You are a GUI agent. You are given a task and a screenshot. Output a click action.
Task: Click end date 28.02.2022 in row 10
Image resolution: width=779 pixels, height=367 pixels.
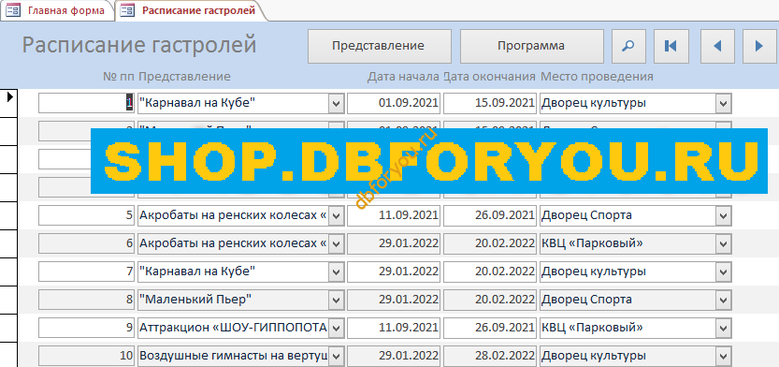(x=490, y=356)
